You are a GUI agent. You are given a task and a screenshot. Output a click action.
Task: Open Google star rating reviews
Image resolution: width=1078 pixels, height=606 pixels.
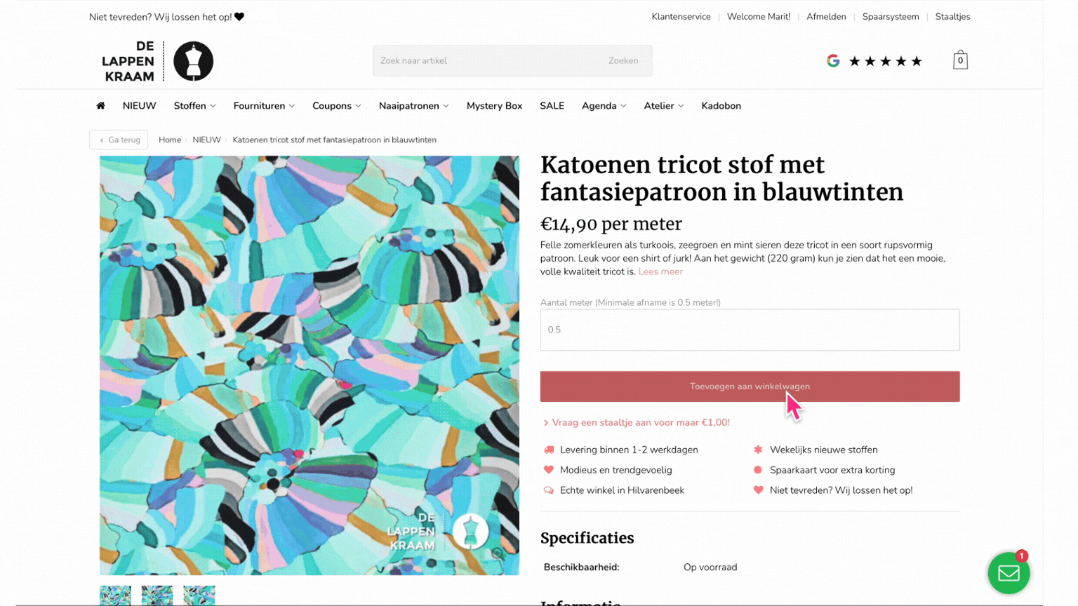885,61
